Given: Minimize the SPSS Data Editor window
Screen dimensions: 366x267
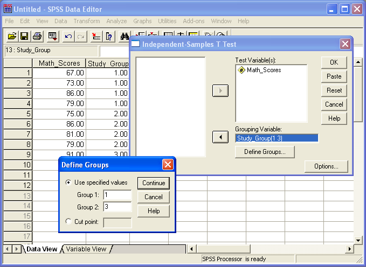Looking at the screenshot, I should tap(332, 9).
